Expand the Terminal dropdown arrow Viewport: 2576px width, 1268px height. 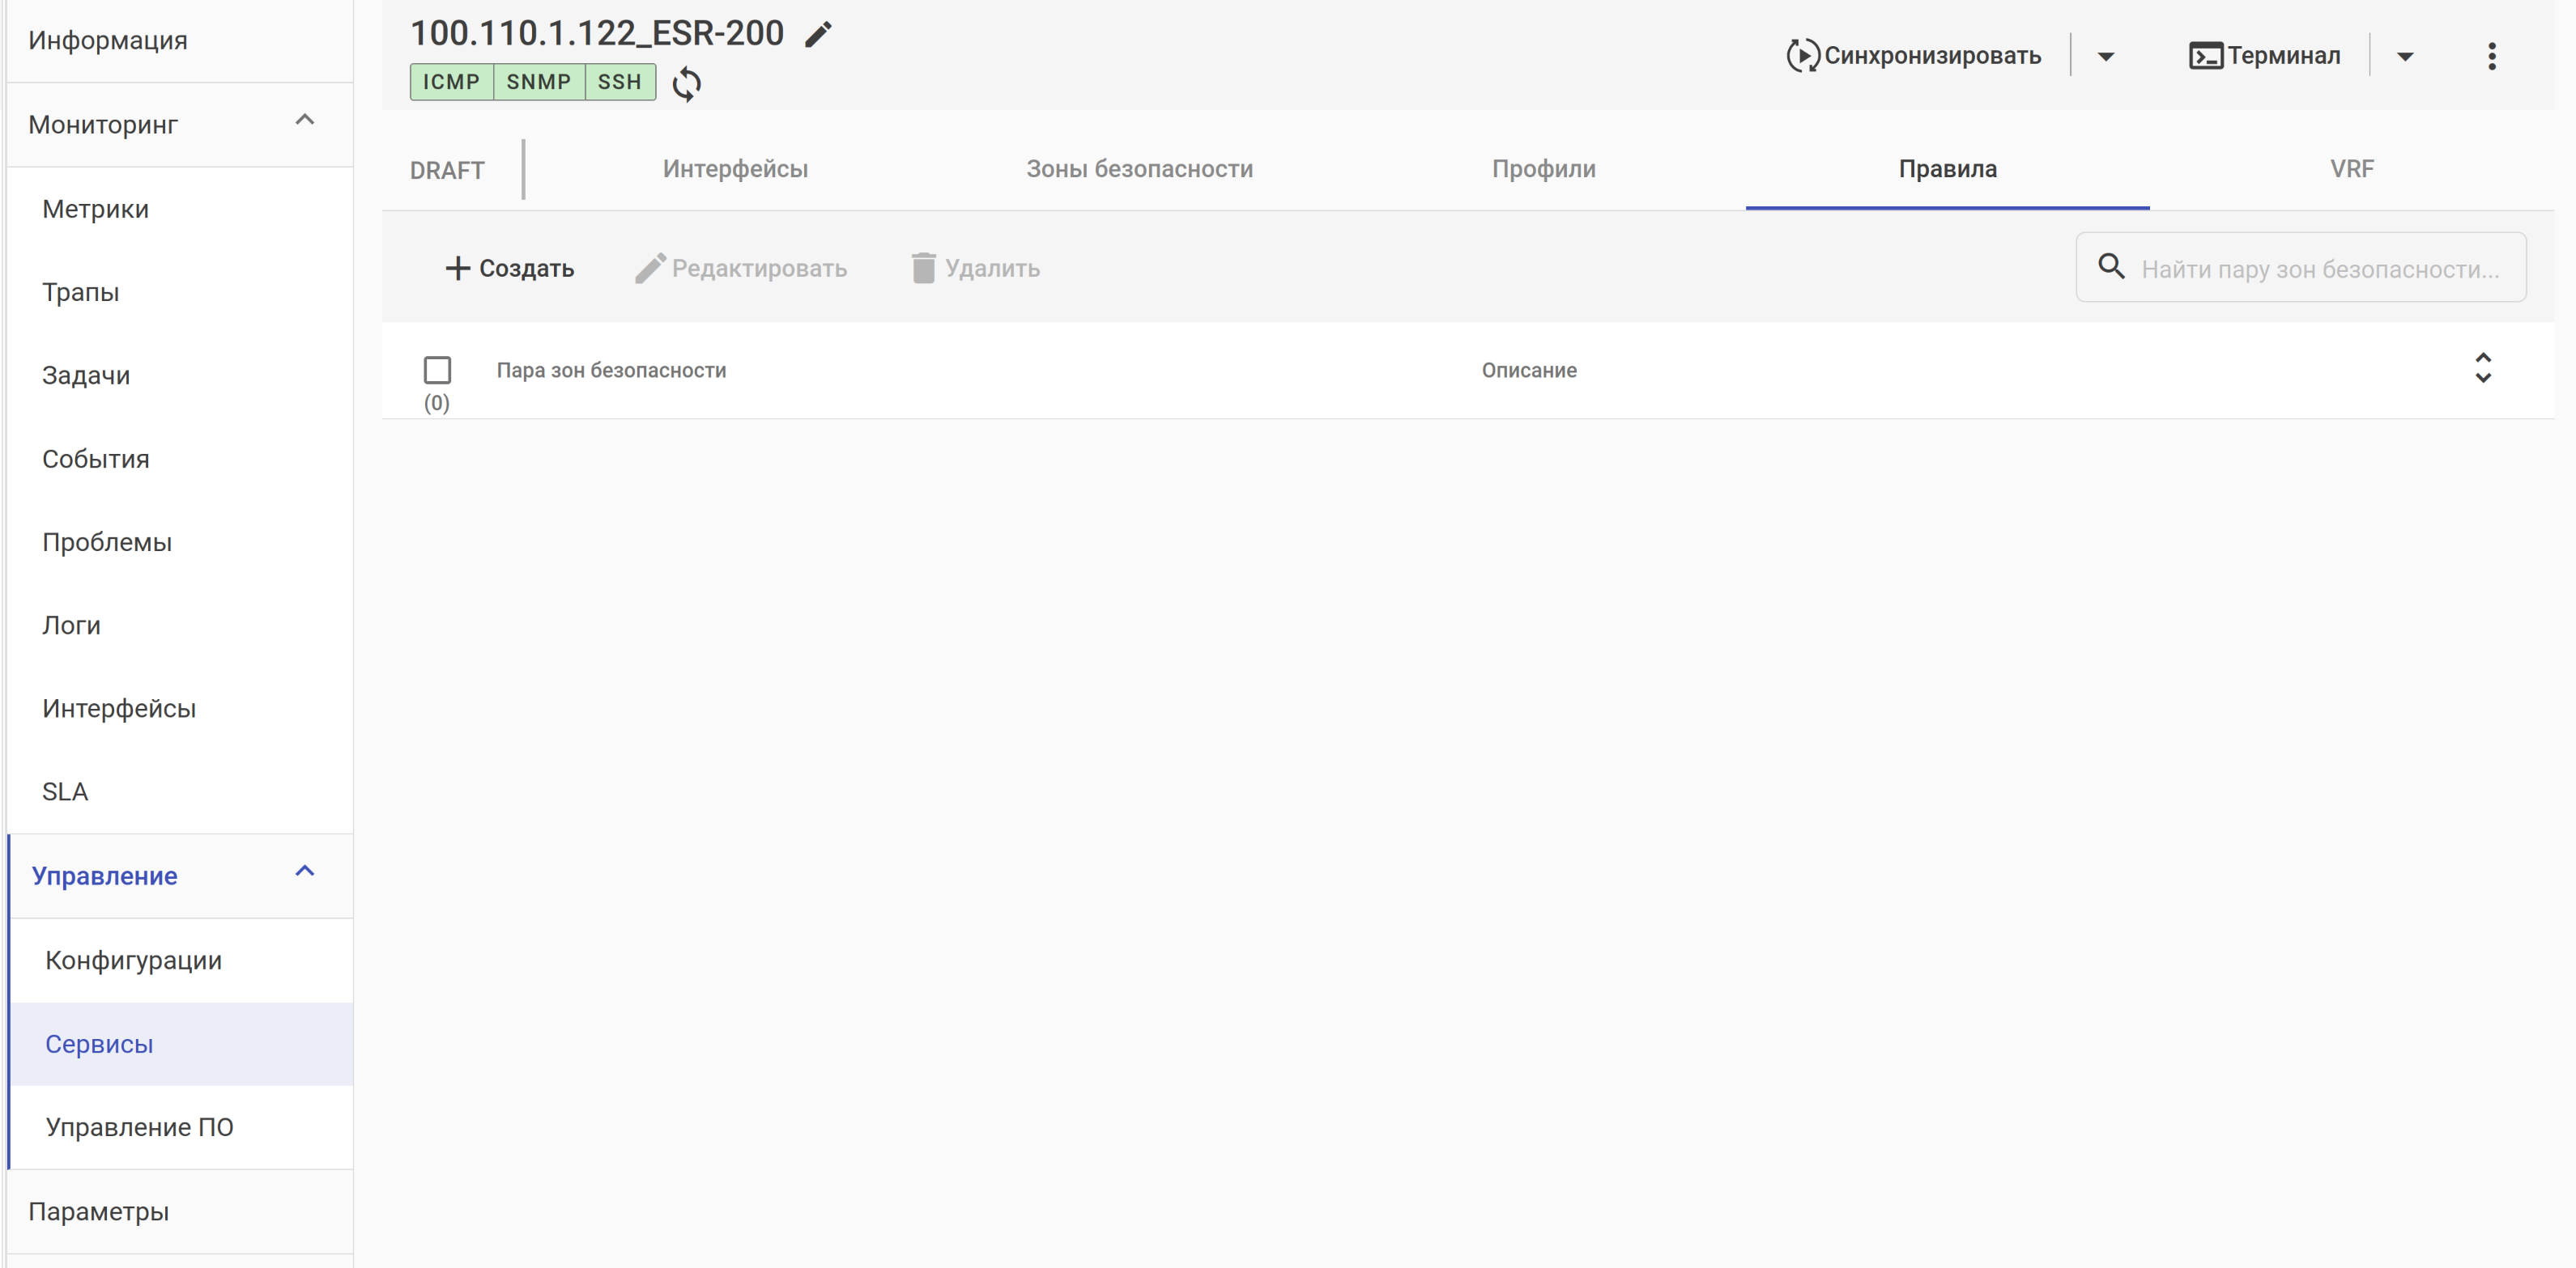pos(2405,56)
